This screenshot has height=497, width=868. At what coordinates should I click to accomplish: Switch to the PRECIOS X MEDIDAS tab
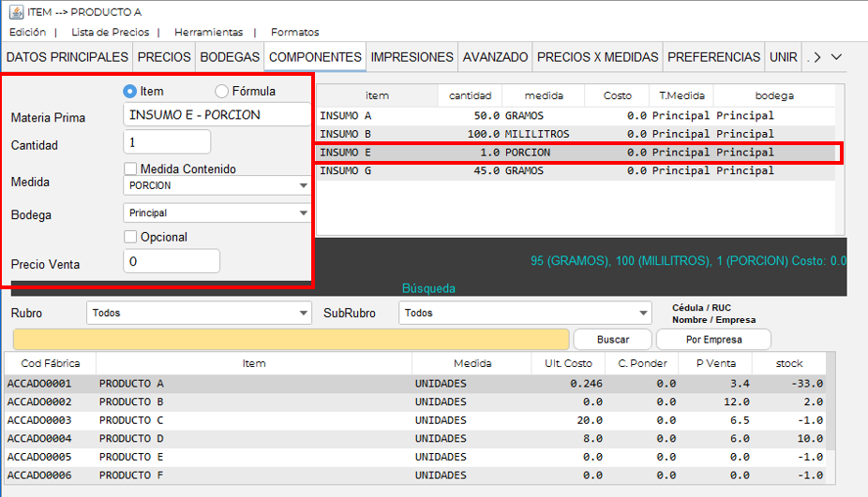(597, 57)
